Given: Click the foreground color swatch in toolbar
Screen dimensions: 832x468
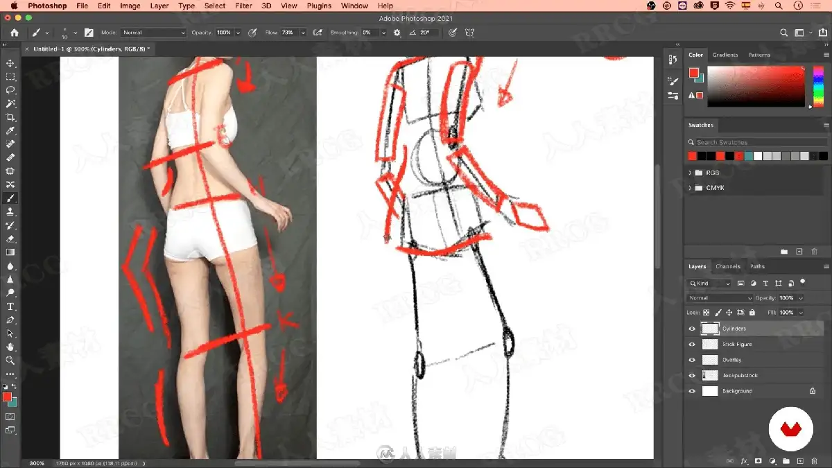Looking at the screenshot, I should point(7,397).
